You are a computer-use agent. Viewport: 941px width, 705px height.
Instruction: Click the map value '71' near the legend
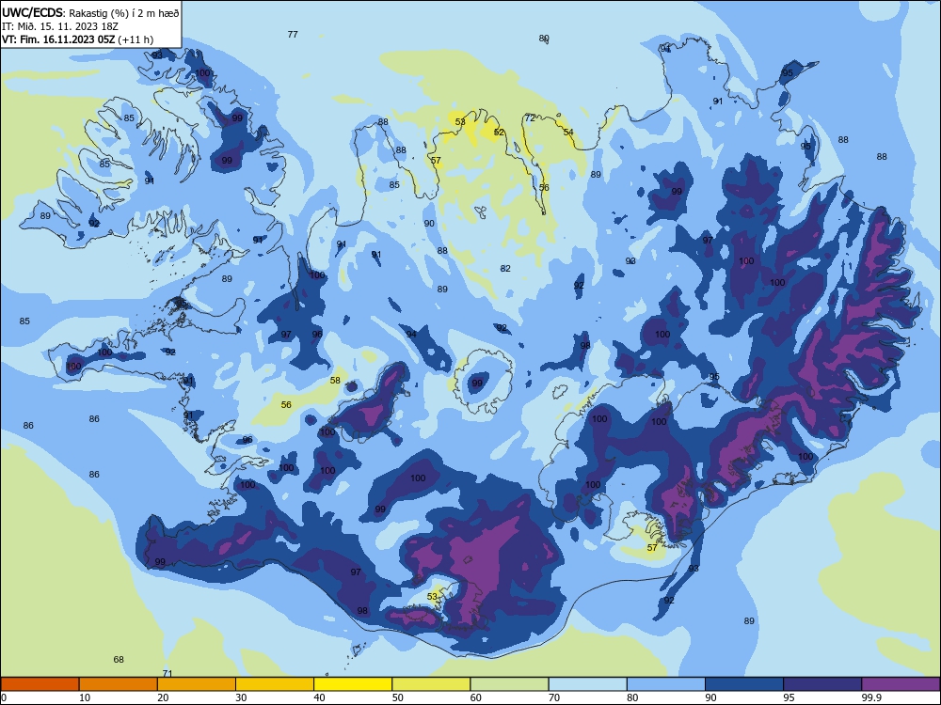(x=168, y=674)
